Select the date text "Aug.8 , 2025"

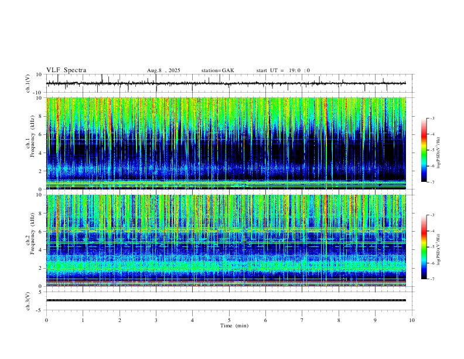tap(163, 70)
